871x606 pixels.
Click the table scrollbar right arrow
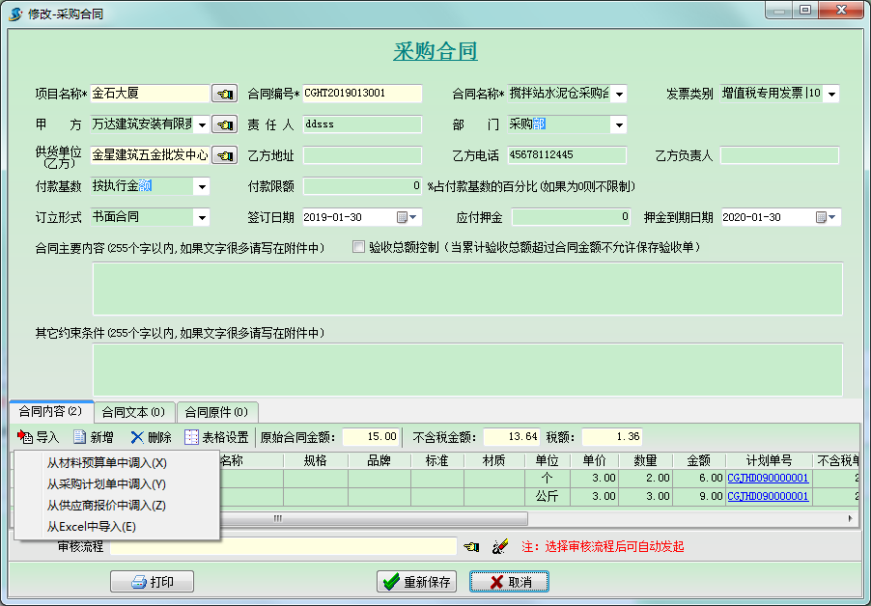click(850, 518)
